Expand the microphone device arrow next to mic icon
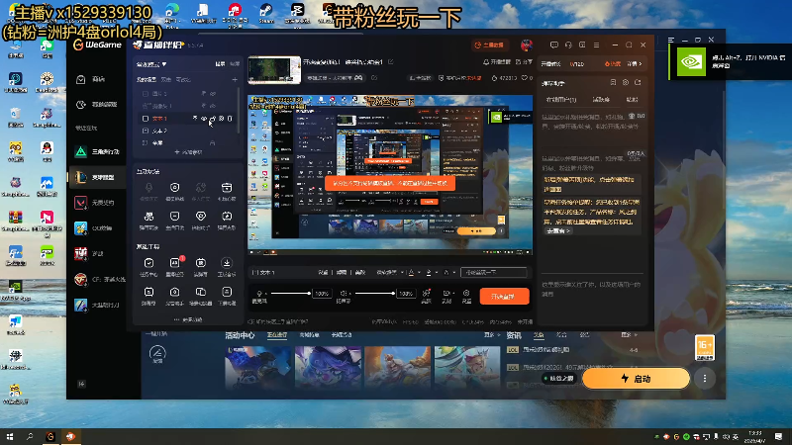The image size is (792, 445). click(x=266, y=294)
